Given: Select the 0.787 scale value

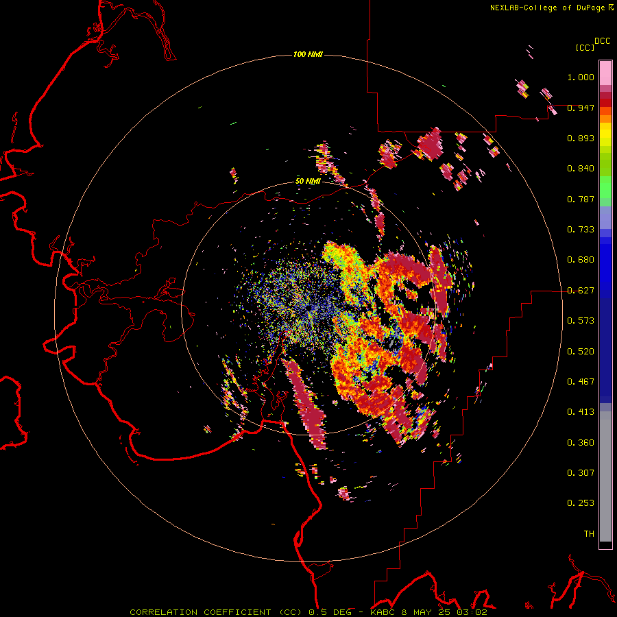Looking at the screenshot, I should click(x=581, y=199).
